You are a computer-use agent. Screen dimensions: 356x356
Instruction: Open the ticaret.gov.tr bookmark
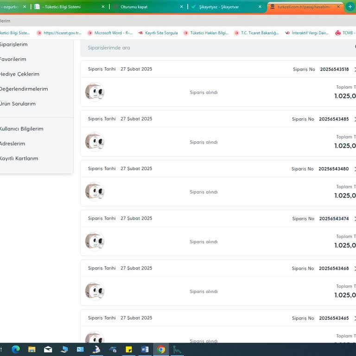click(59, 33)
